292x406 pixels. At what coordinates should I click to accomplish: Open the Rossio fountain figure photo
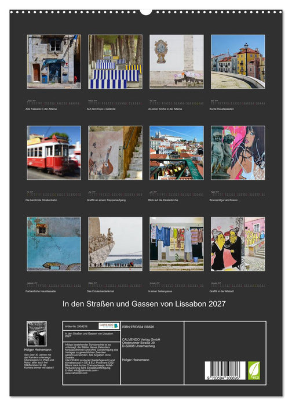point(238,153)
